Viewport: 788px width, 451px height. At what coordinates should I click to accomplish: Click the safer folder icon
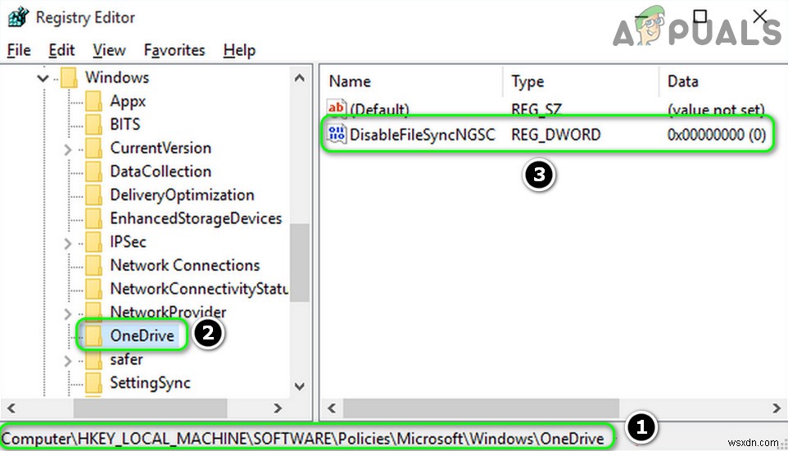[93, 359]
